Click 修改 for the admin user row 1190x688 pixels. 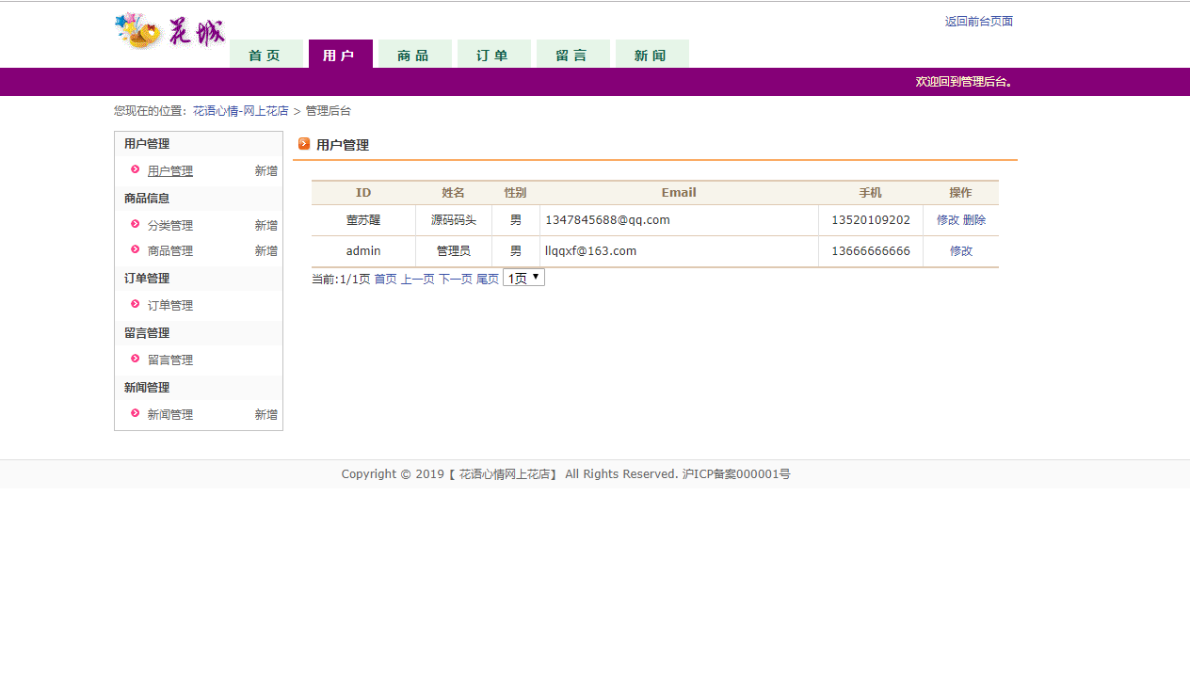[x=960, y=250]
